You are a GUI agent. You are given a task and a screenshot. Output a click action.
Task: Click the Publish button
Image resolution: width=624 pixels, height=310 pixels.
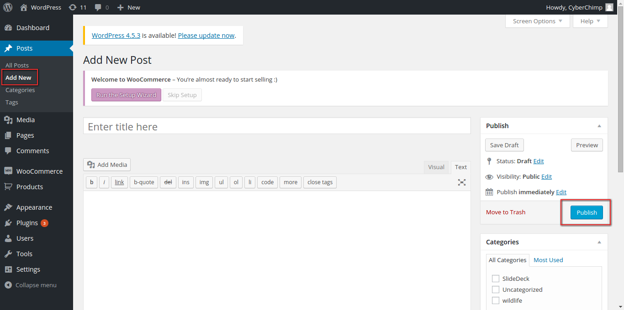point(587,212)
